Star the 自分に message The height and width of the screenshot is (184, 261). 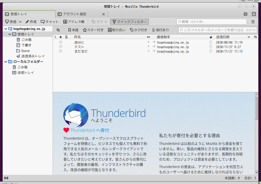[x=61, y=42]
